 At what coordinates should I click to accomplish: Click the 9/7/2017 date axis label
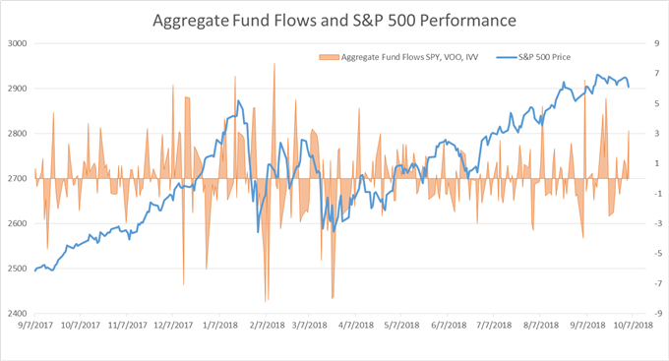35,326
